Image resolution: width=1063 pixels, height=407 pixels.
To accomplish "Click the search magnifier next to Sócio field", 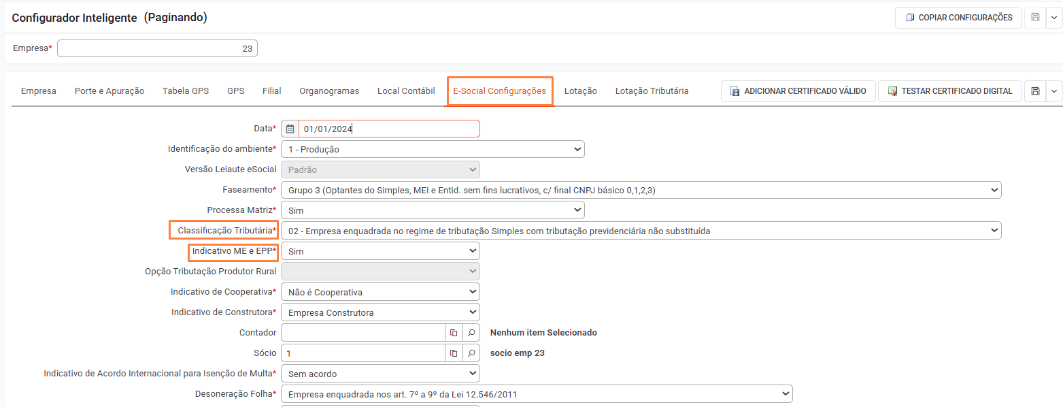I will tap(472, 353).
